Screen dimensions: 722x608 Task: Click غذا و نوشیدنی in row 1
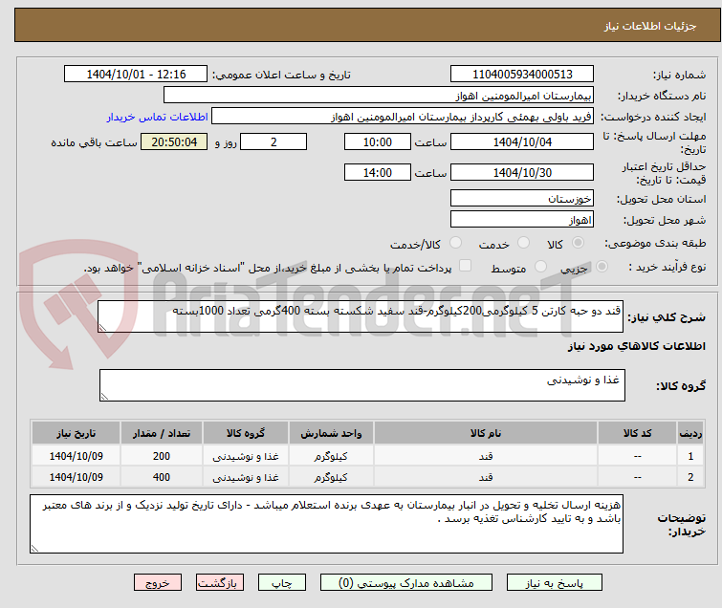click(x=246, y=456)
